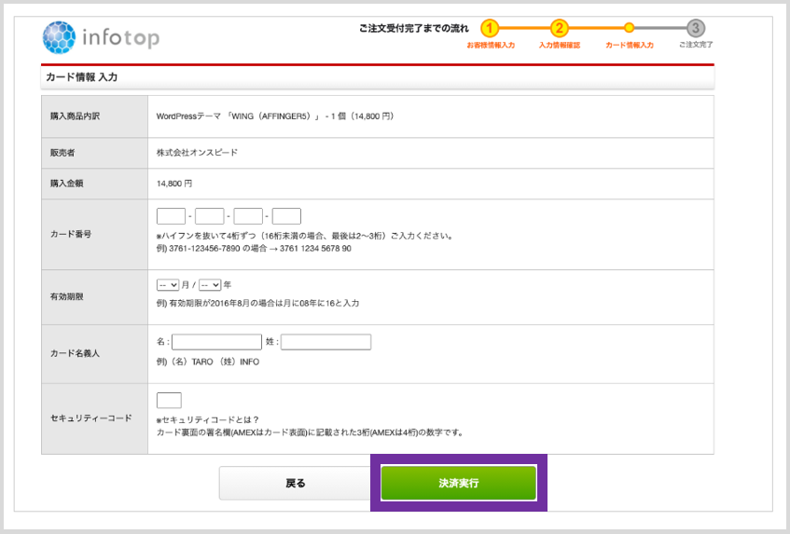Click step 2 circle in order flow
790x534 pixels.
click(x=559, y=28)
